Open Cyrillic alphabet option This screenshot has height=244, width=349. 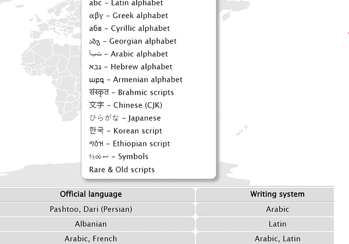coord(129,28)
